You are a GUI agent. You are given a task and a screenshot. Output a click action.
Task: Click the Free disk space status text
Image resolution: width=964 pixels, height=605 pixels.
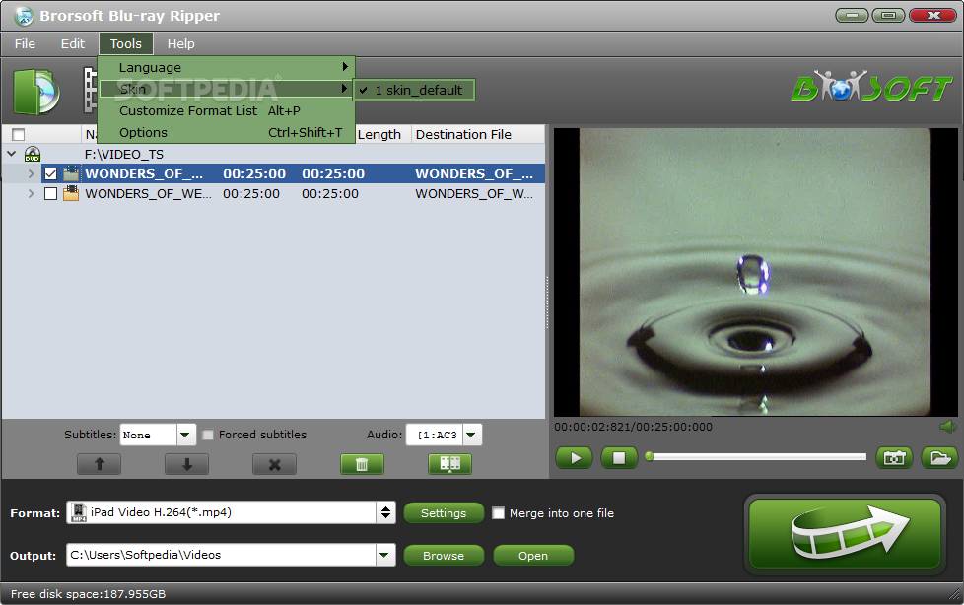point(88,594)
